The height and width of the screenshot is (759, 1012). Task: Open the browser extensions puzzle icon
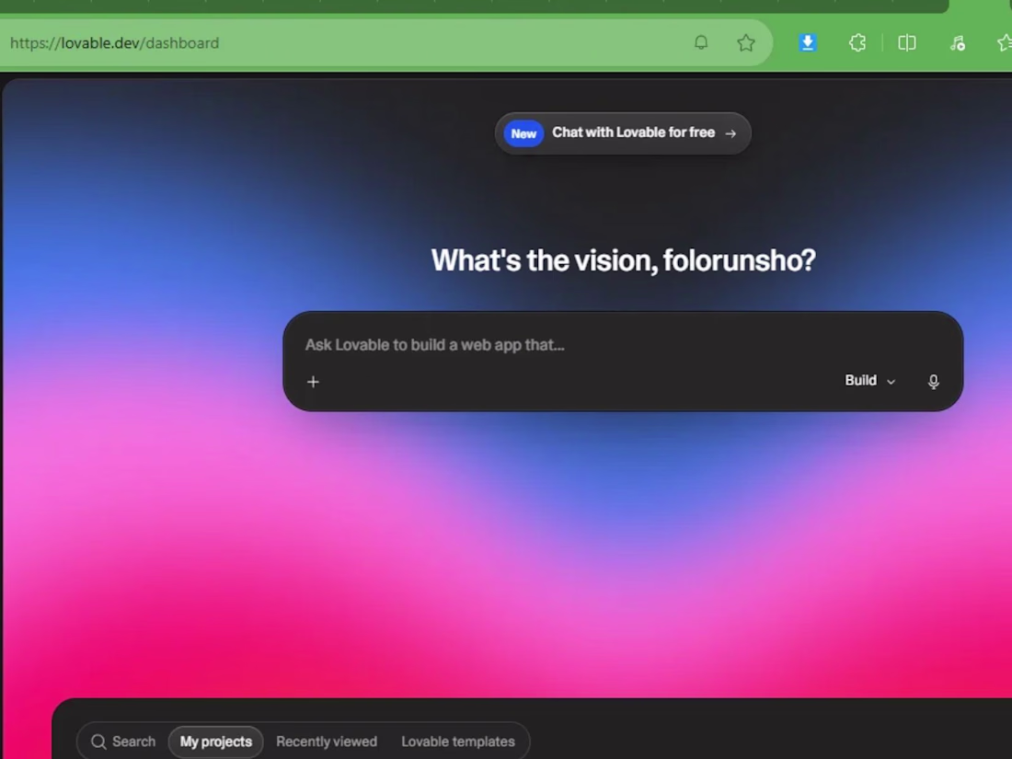tap(857, 42)
